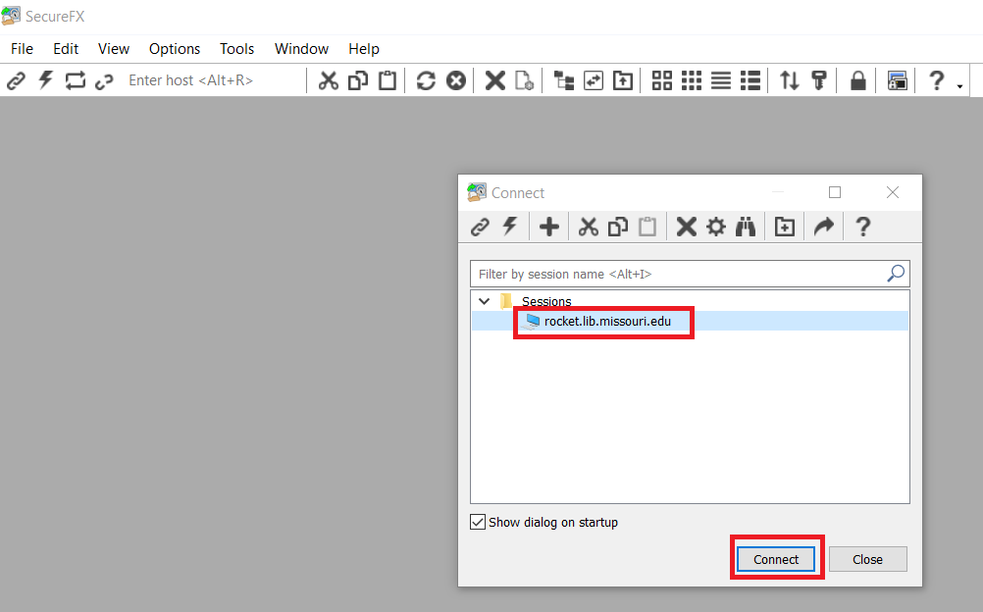Click the transfer arrows icon in main toolbar

pyautogui.click(x=790, y=80)
